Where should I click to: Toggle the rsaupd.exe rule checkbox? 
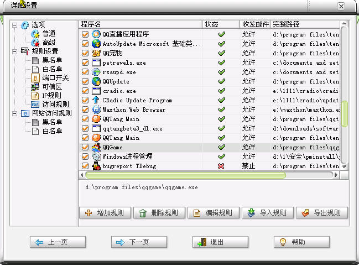[85, 72]
